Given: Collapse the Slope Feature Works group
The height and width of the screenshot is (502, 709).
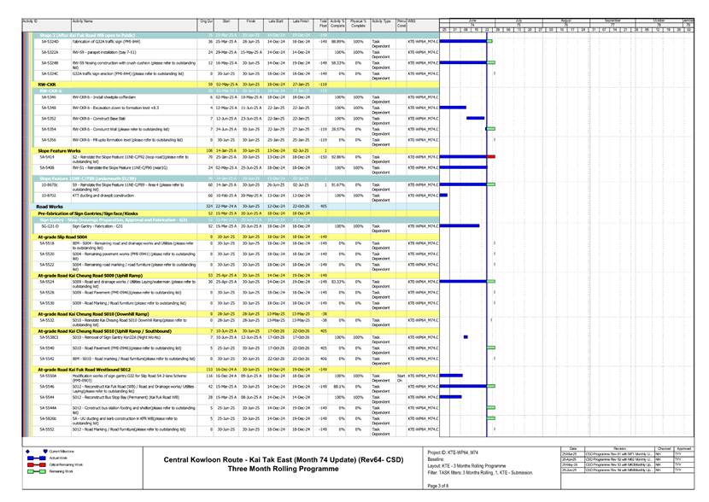Looking at the screenshot, I should pos(60,150).
